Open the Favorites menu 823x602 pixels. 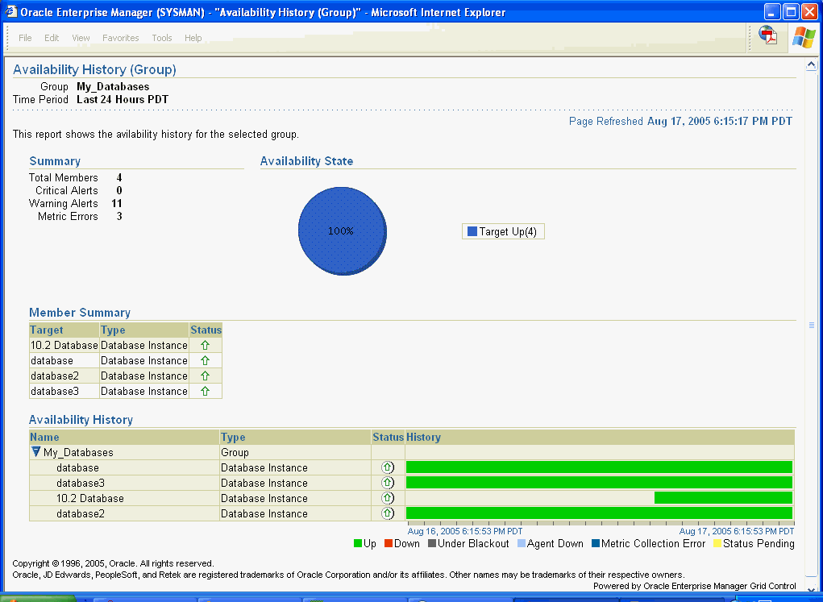click(120, 37)
